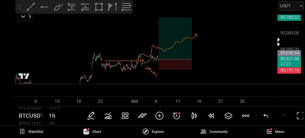Select the brush drawing tool

(x=58, y=7)
